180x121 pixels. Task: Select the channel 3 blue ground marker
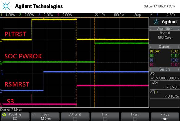click(x=1, y=91)
